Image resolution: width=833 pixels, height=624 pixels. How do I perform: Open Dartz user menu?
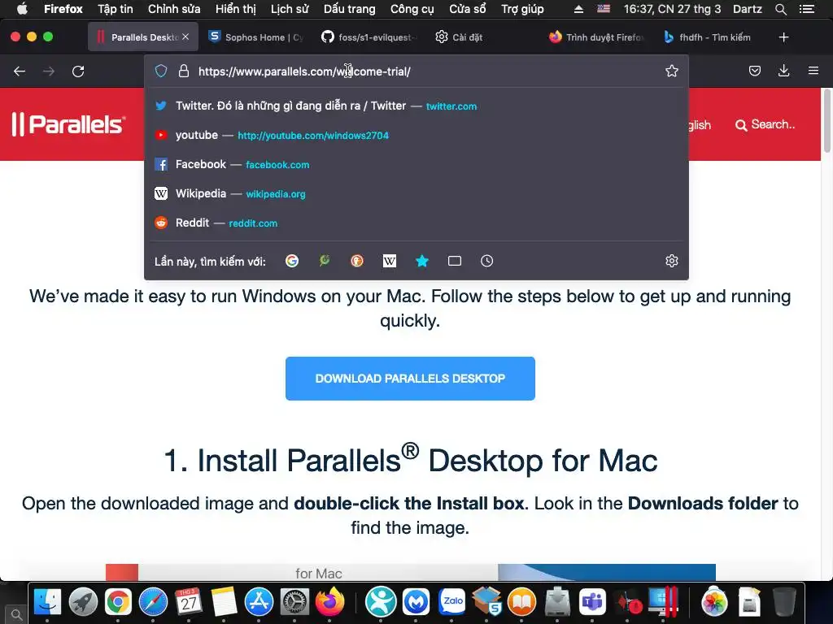748,9
